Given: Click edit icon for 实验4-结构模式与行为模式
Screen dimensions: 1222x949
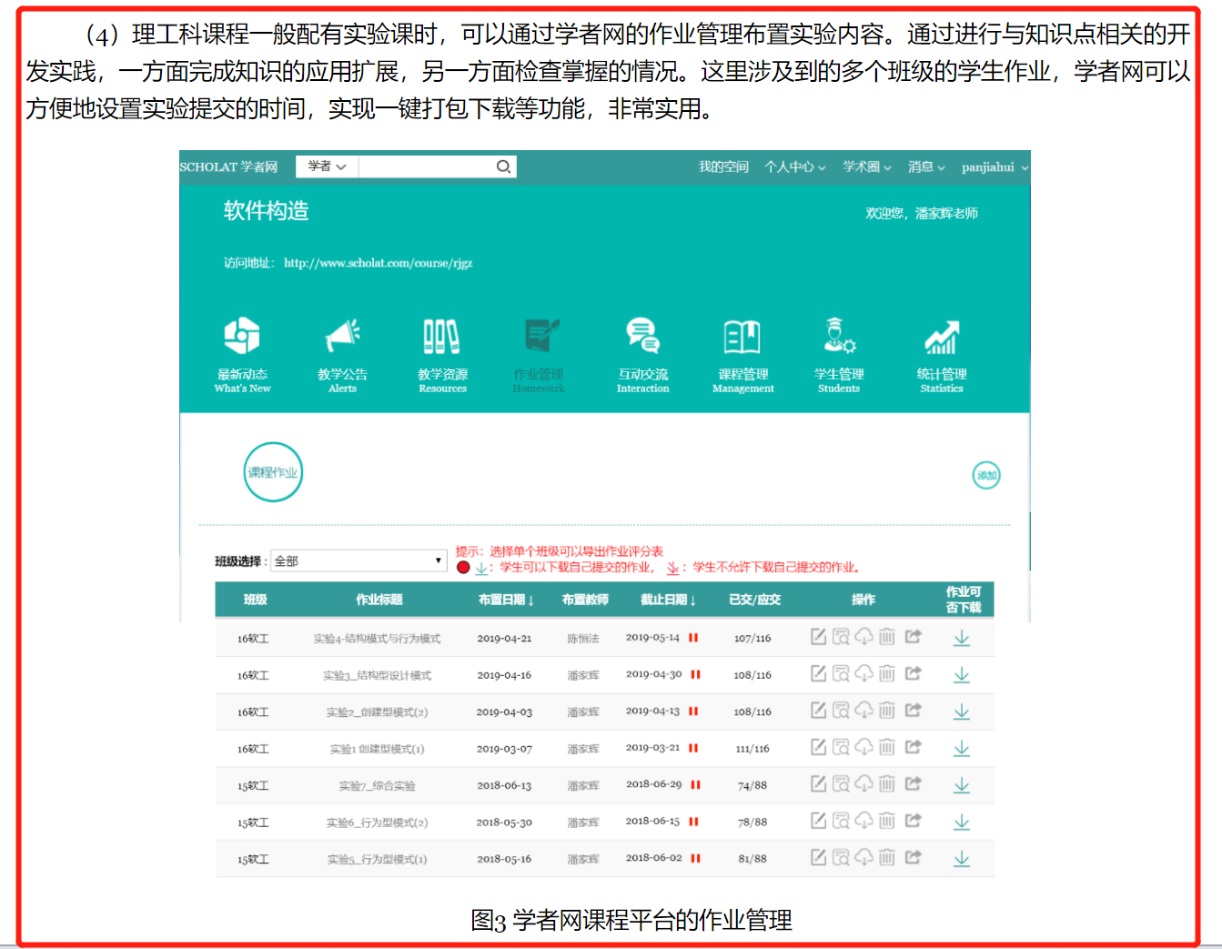Looking at the screenshot, I should pos(818,637).
